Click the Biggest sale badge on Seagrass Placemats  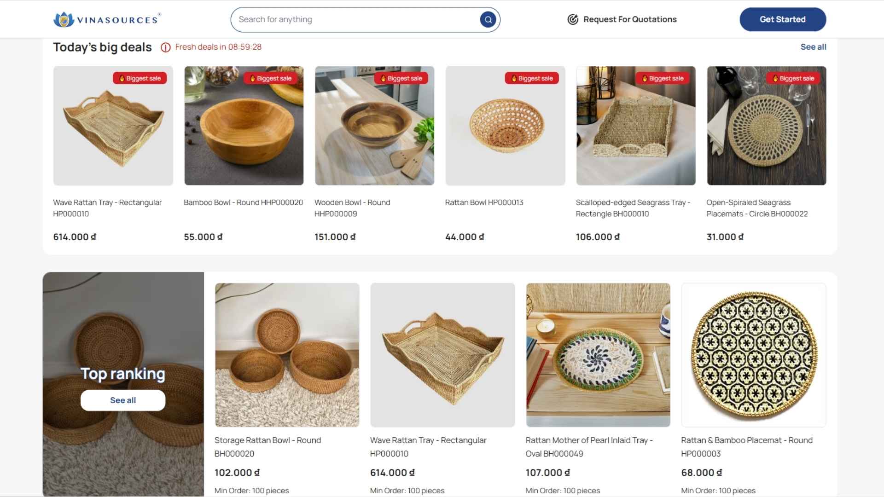click(x=793, y=78)
